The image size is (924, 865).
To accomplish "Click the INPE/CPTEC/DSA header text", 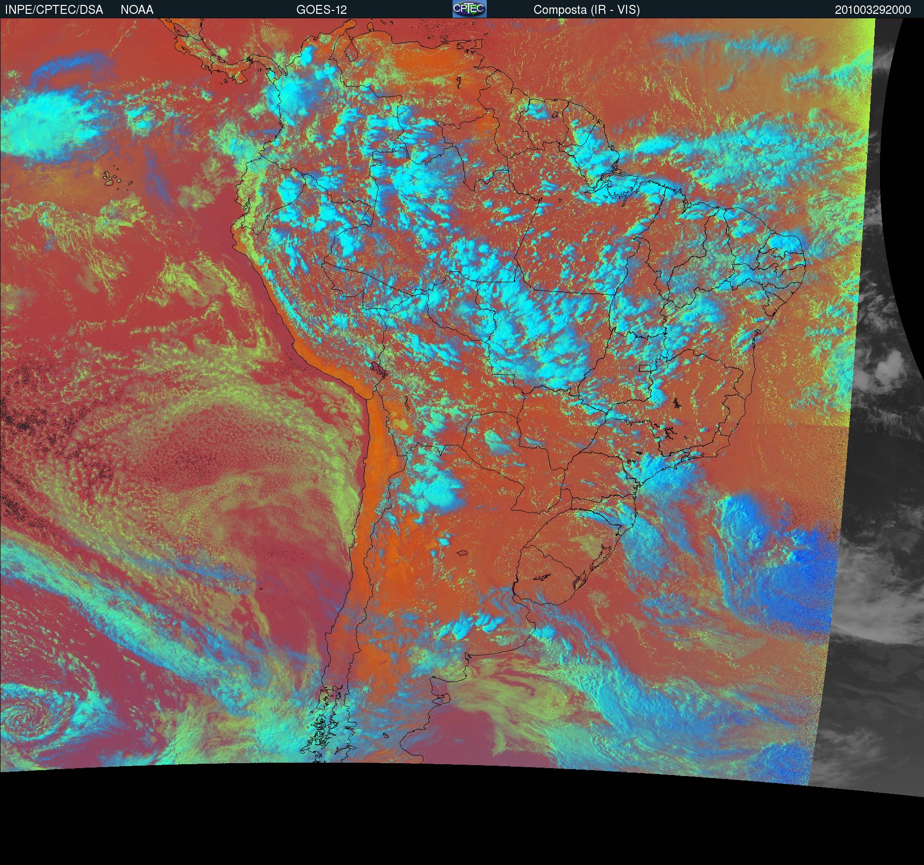I will 54,10.
